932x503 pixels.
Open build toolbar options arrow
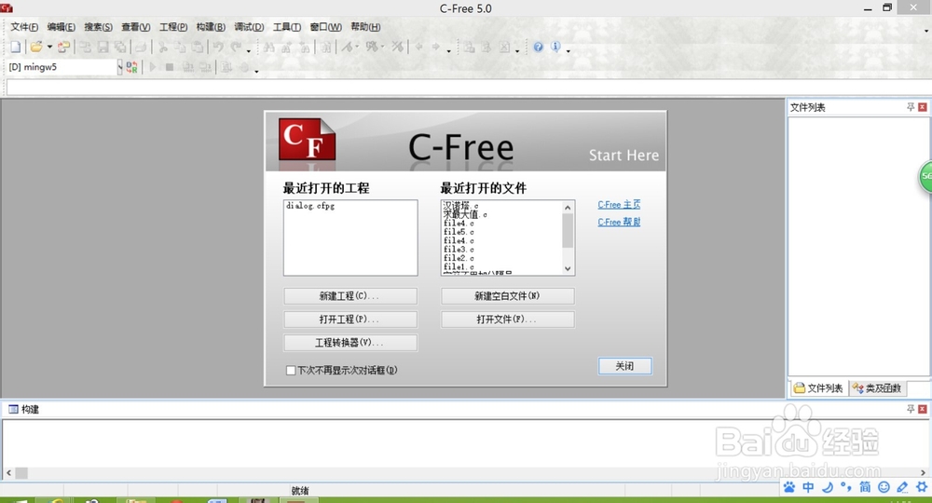pyautogui.click(x=257, y=71)
